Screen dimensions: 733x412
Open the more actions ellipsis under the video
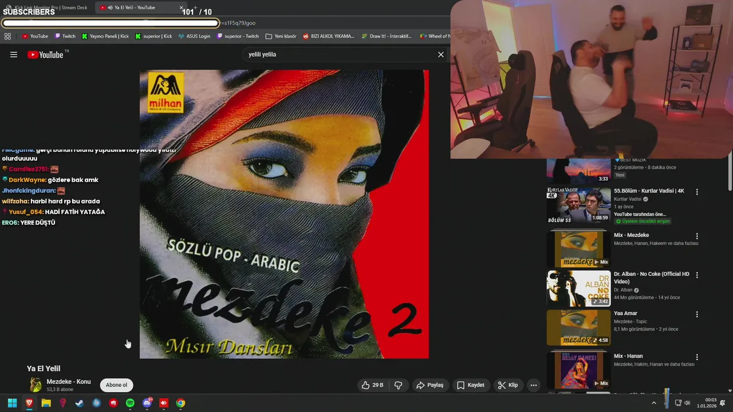(x=534, y=385)
